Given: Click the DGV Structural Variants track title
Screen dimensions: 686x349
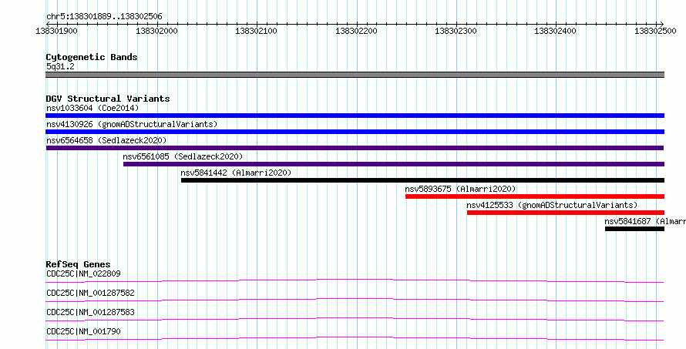Looking at the screenshot, I should (x=108, y=99).
